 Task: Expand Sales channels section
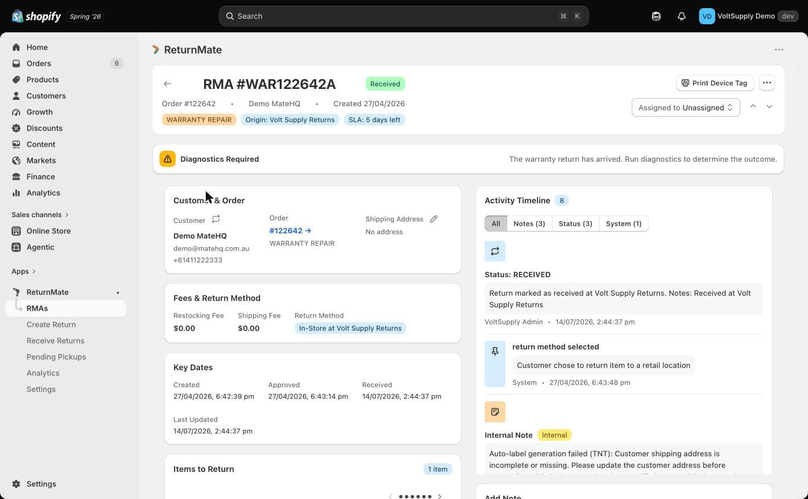40,215
